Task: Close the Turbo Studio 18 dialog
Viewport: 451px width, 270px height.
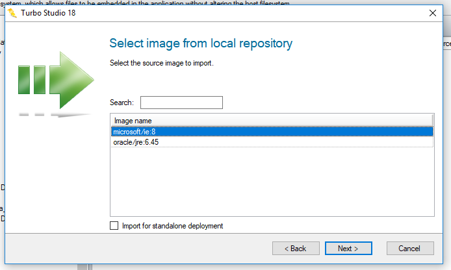Action: pyautogui.click(x=433, y=13)
